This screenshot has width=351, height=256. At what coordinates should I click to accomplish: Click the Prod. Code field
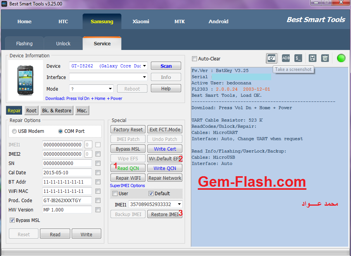67,201
